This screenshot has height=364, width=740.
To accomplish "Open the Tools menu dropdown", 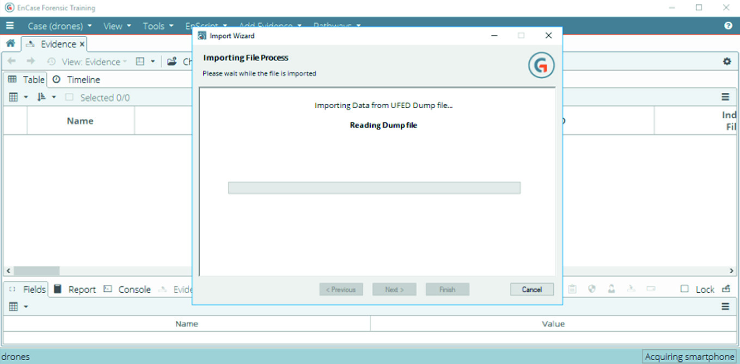I will (x=158, y=26).
